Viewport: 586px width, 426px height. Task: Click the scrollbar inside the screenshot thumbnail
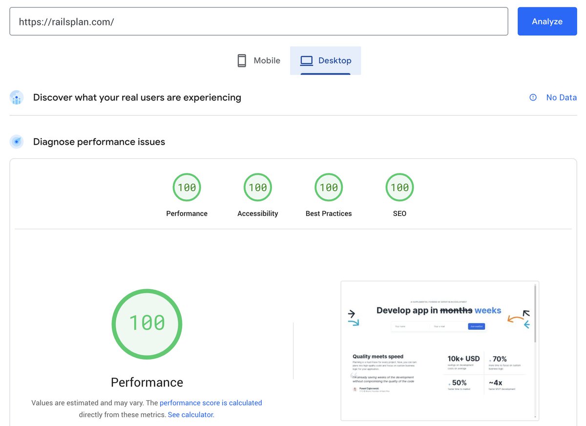535,314
